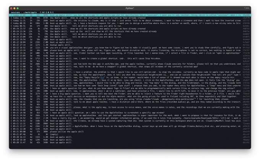
Task: Open the 05-21 20:50 big apple question session
Action: [x=130, y=93]
